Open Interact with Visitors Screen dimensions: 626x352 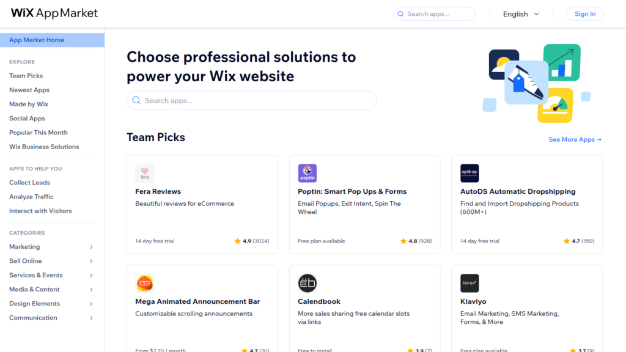(x=40, y=211)
